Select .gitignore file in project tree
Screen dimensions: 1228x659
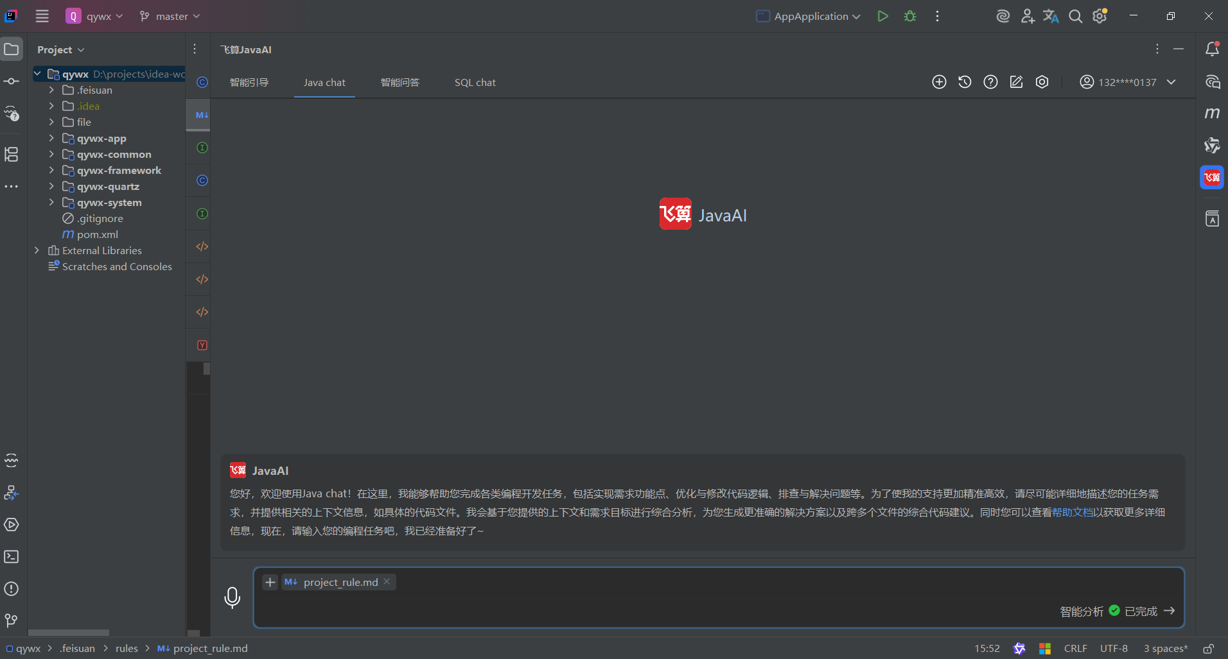(100, 218)
